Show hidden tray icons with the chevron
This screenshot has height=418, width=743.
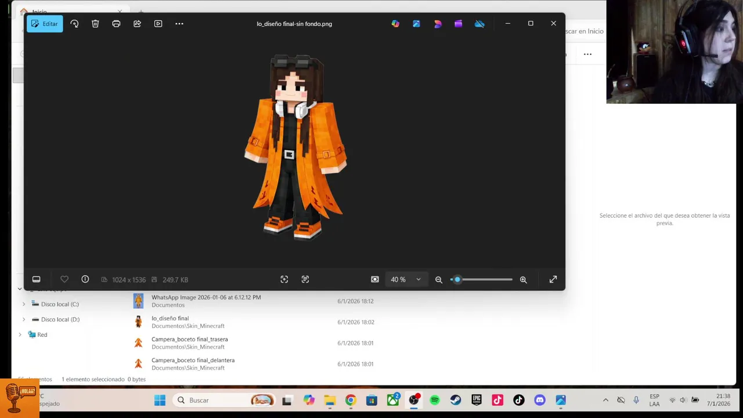coord(605,400)
